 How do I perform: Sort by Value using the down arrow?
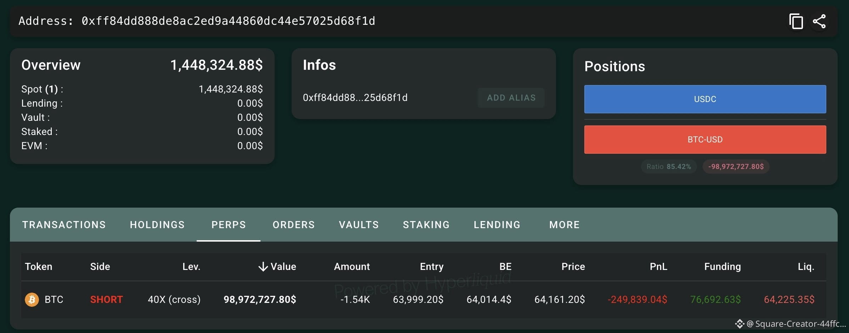pos(263,266)
